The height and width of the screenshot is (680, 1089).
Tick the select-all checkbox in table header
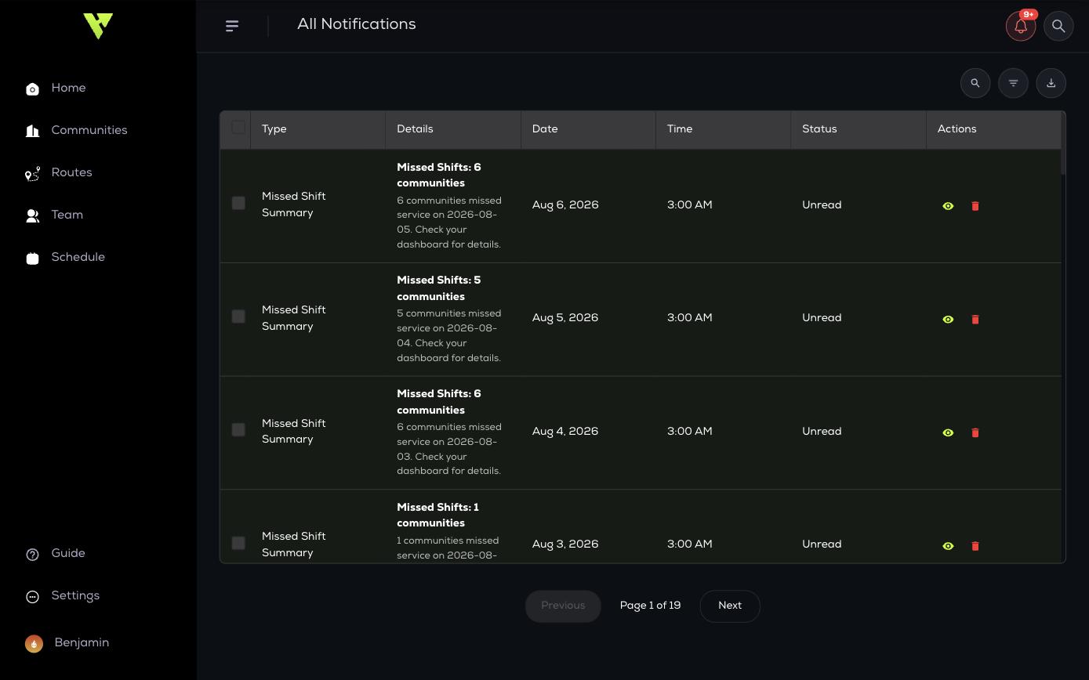238,128
